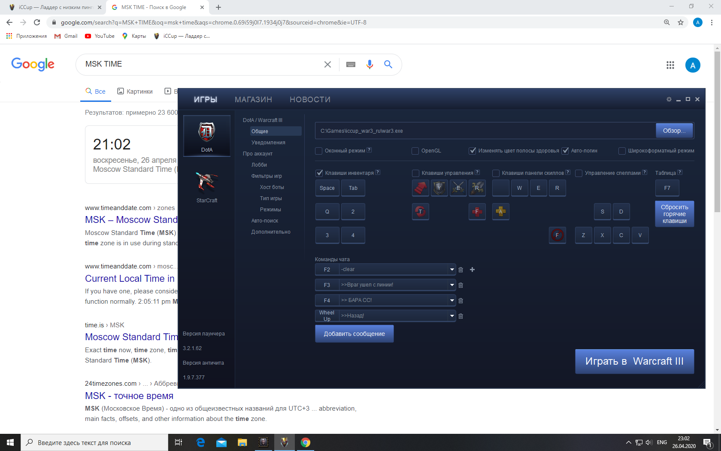Enable Клавиши панели скиллов checkbox

(496, 173)
